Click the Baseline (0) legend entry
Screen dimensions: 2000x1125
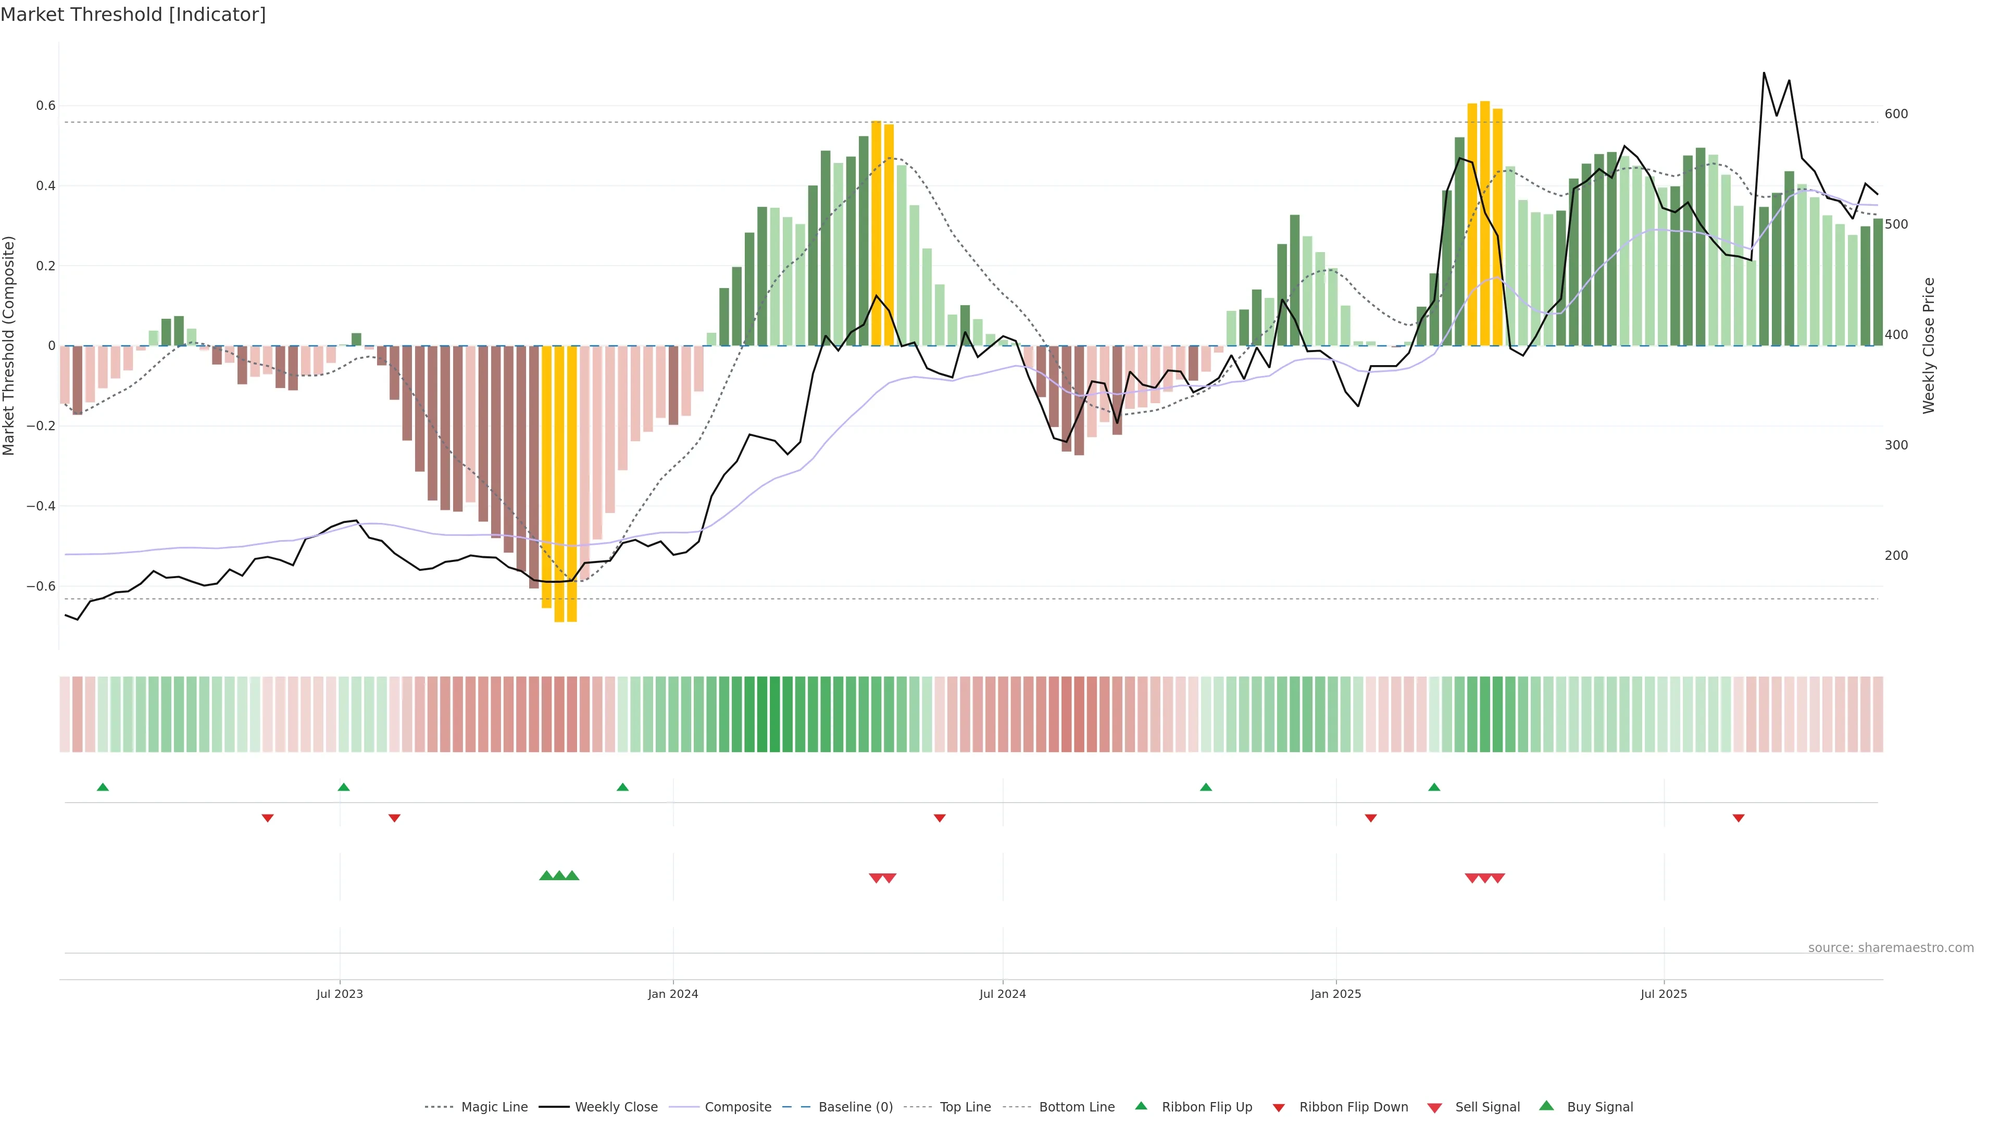856,1107
